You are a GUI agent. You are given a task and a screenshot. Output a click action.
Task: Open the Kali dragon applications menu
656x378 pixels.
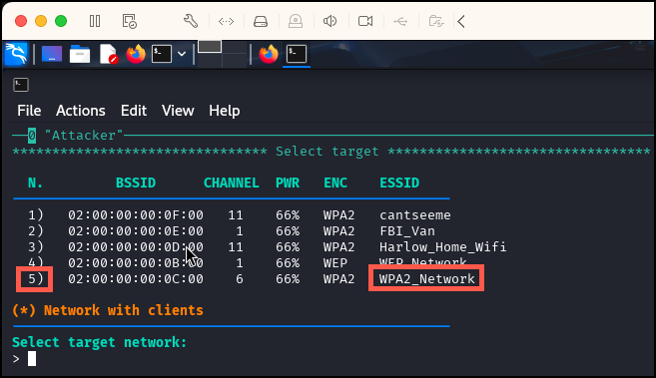point(16,54)
